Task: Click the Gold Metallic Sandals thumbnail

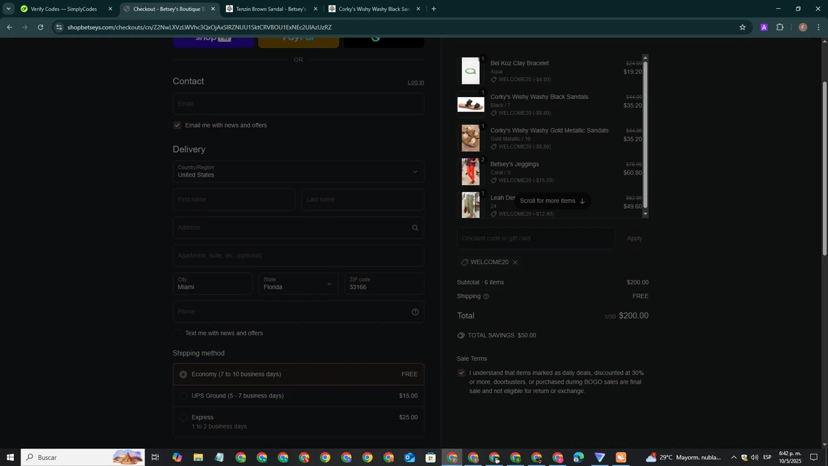Action: point(471,138)
